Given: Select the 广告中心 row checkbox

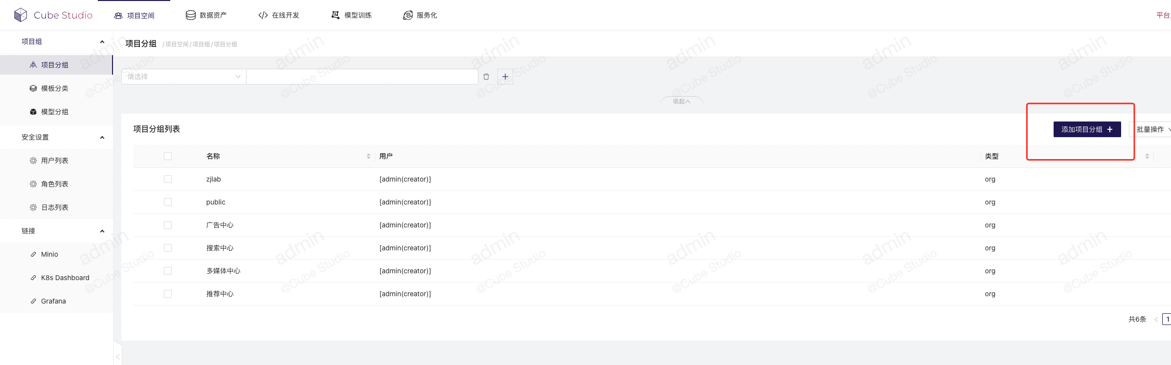Looking at the screenshot, I should click(x=168, y=225).
